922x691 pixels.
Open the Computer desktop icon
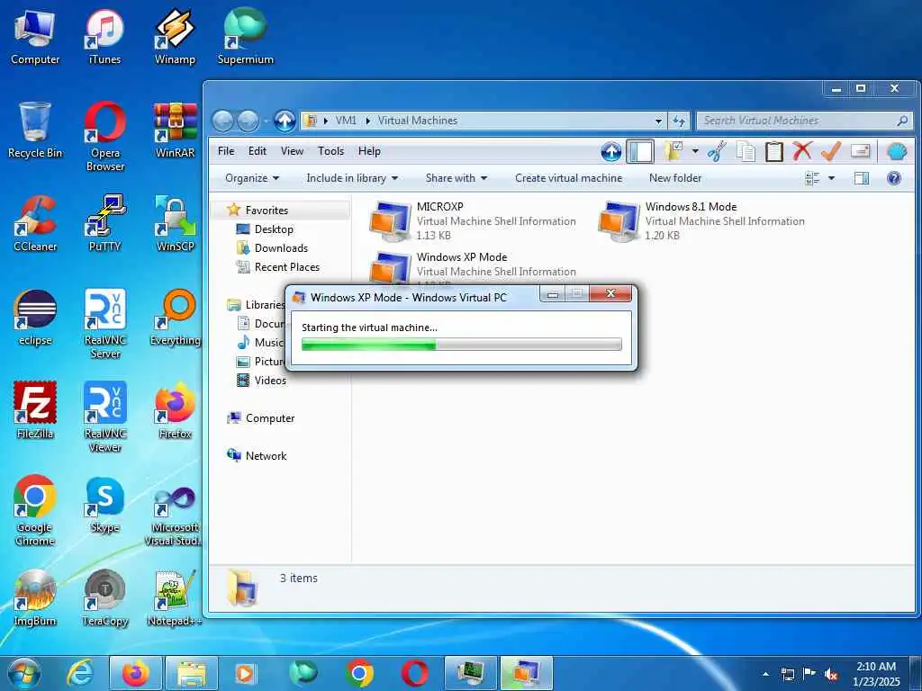coord(35,36)
